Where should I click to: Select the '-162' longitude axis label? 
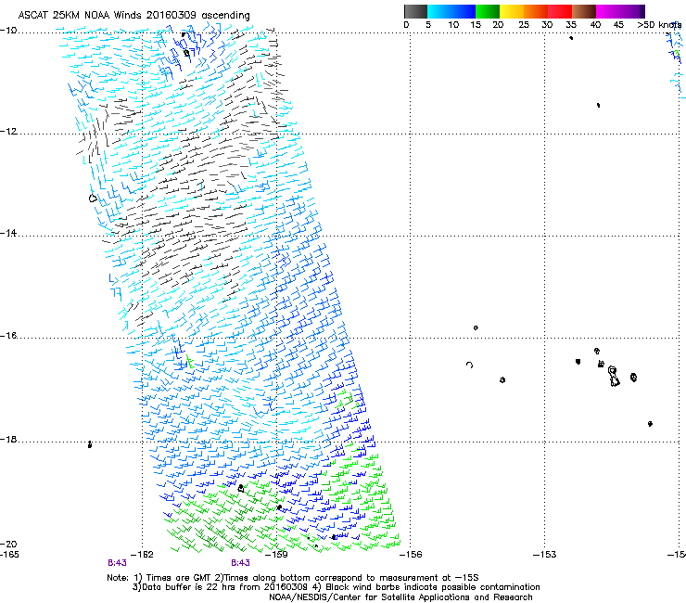(142, 555)
